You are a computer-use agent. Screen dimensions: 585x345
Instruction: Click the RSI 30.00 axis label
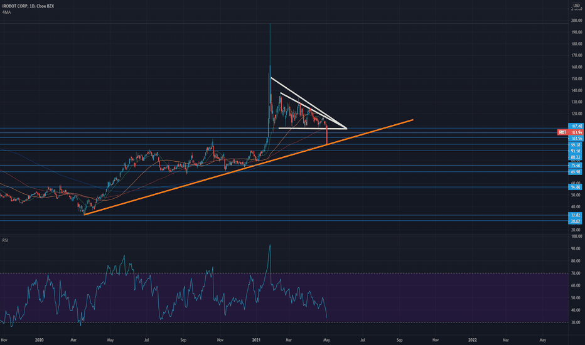[576, 322]
